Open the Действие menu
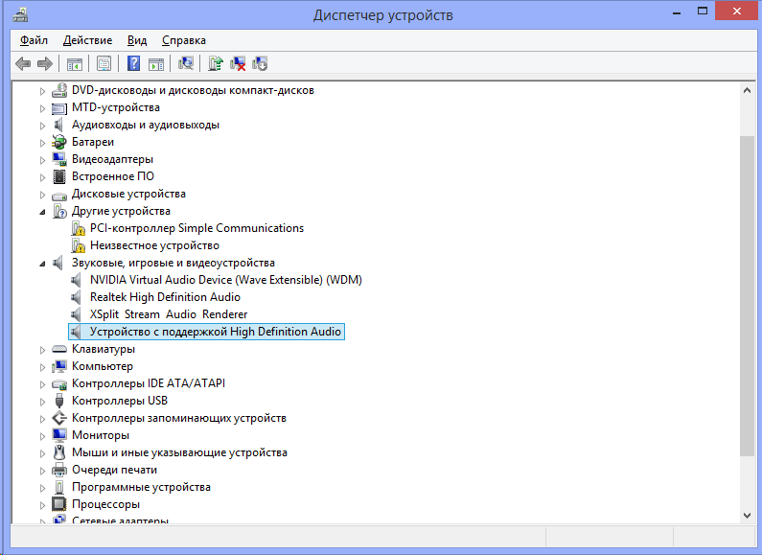Screen dimensions: 762x555 pyautogui.click(x=87, y=40)
